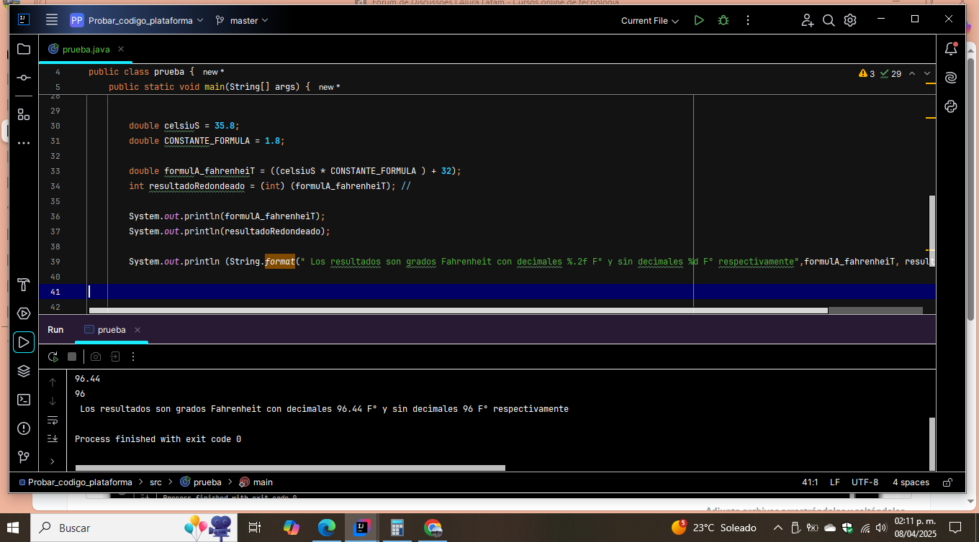Click the 3 warnings indicator
979x542 pixels.
coord(867,73)
